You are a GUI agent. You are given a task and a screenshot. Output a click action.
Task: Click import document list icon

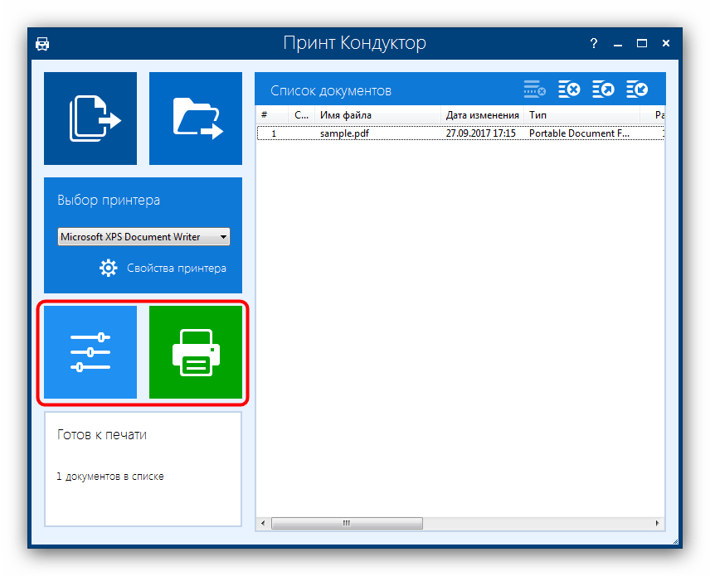(x=637, y=90)
